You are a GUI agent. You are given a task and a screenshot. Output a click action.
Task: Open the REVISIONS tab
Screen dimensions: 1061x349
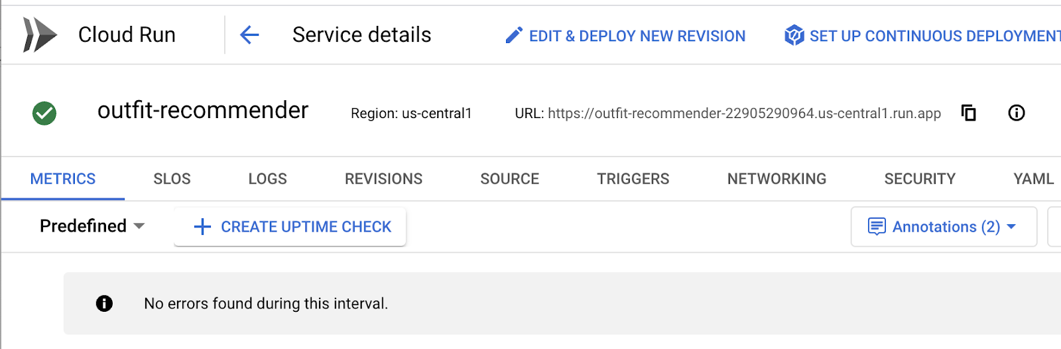click(x=383, y=179)
